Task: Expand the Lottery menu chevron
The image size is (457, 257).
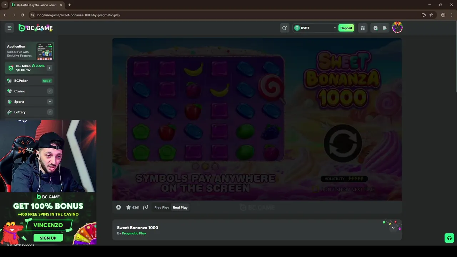Action: (x=50, y=112)
